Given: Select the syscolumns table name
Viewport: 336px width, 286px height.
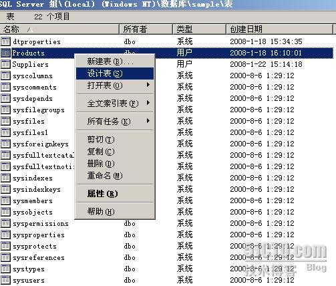Looking at the screenshot, I should [x=33, y=76].
